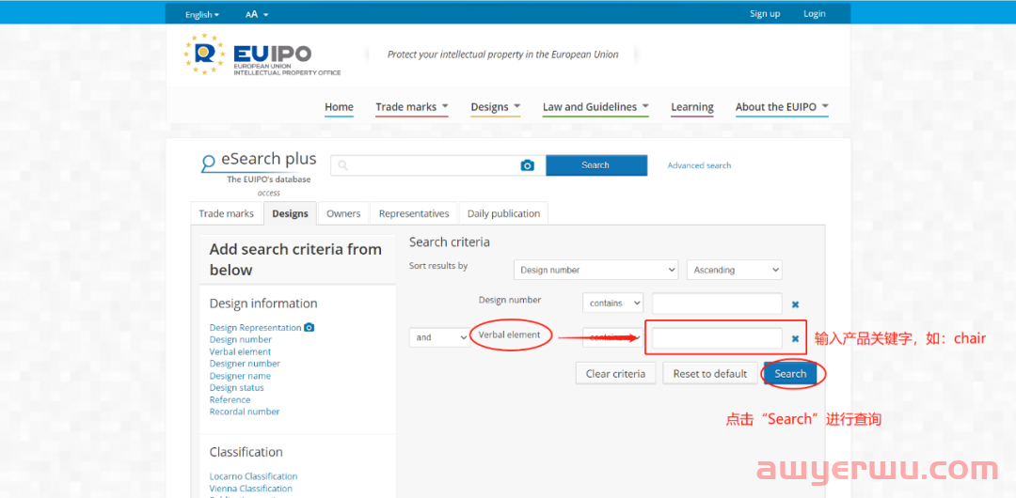Remove the Verbal element criterion with its X

(795, 338)
